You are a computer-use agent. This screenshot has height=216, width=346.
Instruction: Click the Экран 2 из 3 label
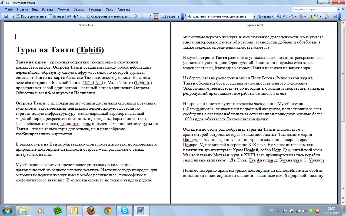[254, 25]
